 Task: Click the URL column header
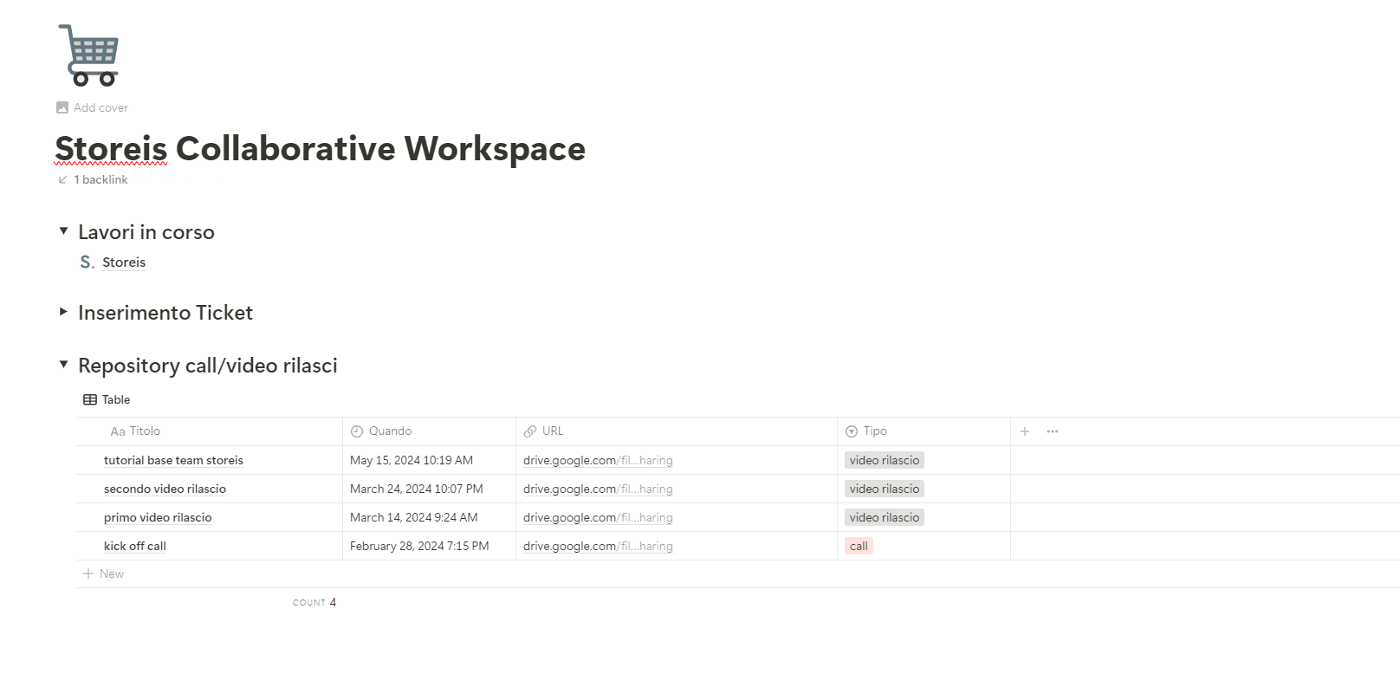click(677, 431)
